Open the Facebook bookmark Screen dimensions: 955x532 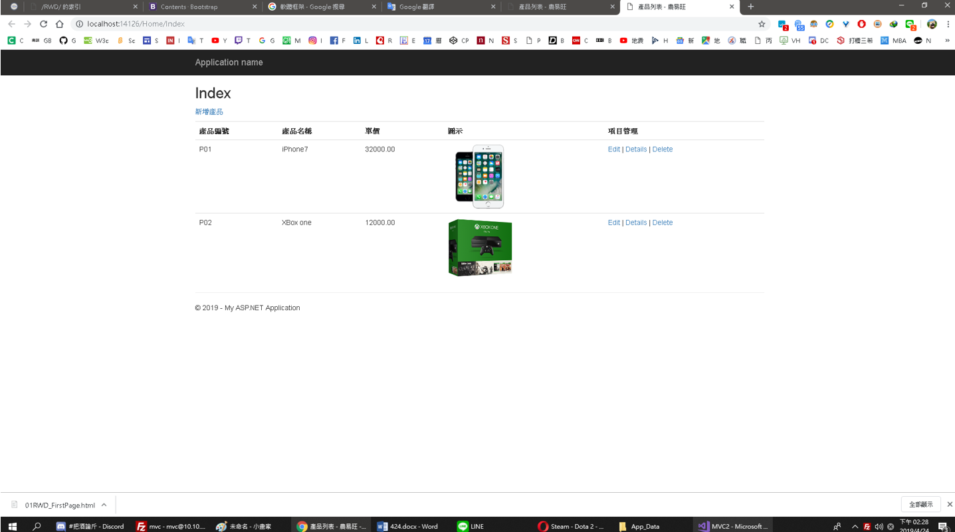tap(338, 41)
